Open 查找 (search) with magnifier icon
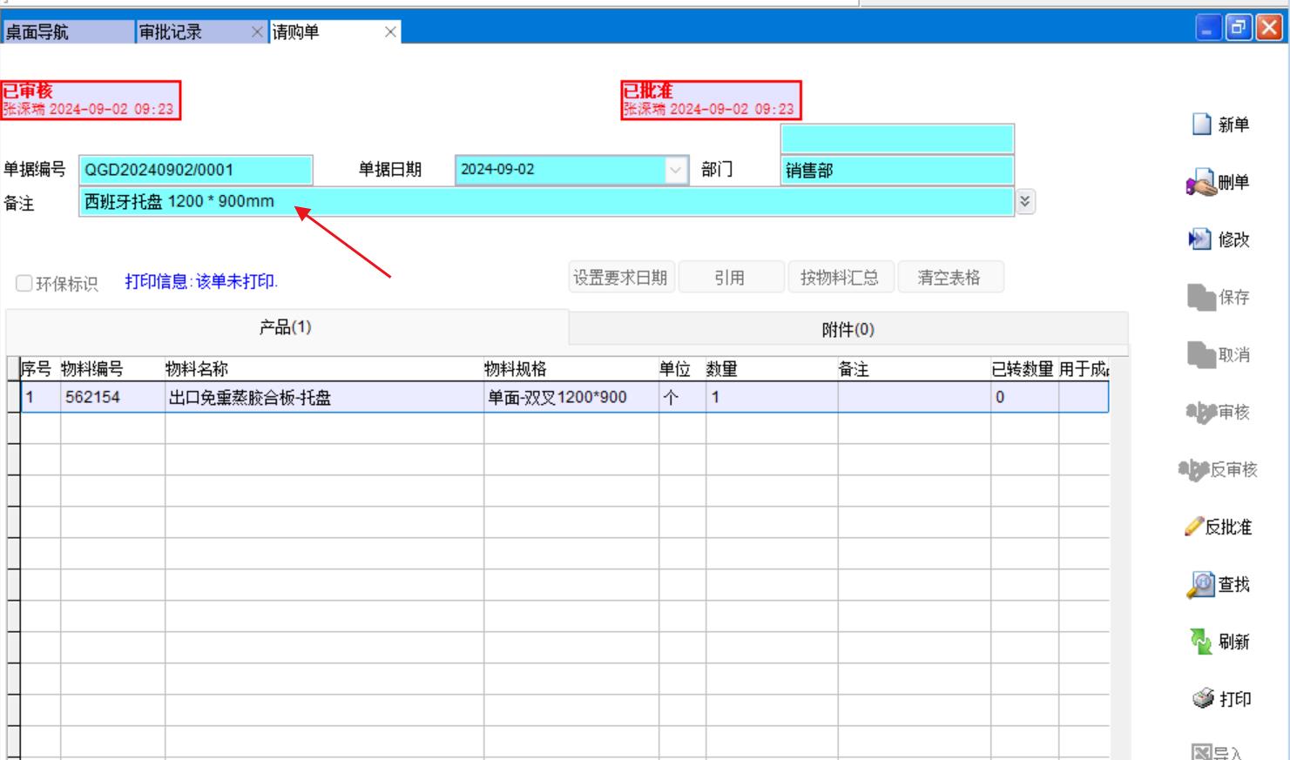Screen dimensions: 1290x760 click(1200, 584)
